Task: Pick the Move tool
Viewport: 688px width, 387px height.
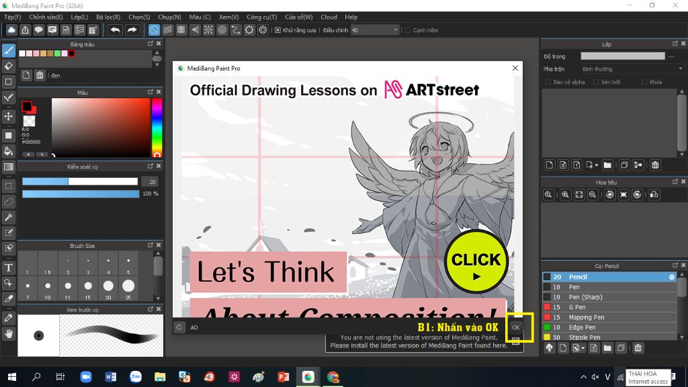Action: 8,116
